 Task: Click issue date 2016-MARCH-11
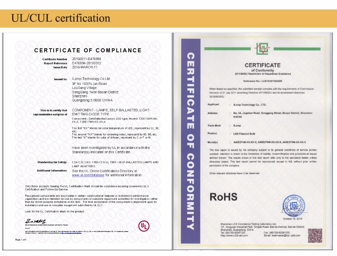[x=85, y=67]
